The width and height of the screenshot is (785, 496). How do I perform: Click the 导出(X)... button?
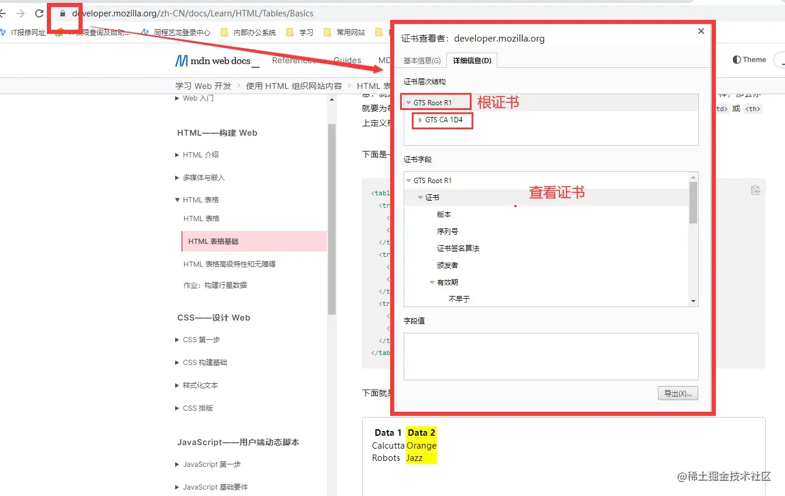(678, 394)
